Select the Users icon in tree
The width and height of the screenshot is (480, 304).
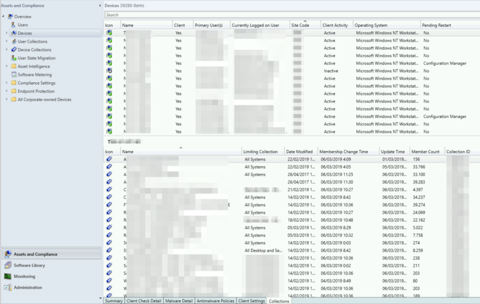point(13,25)
